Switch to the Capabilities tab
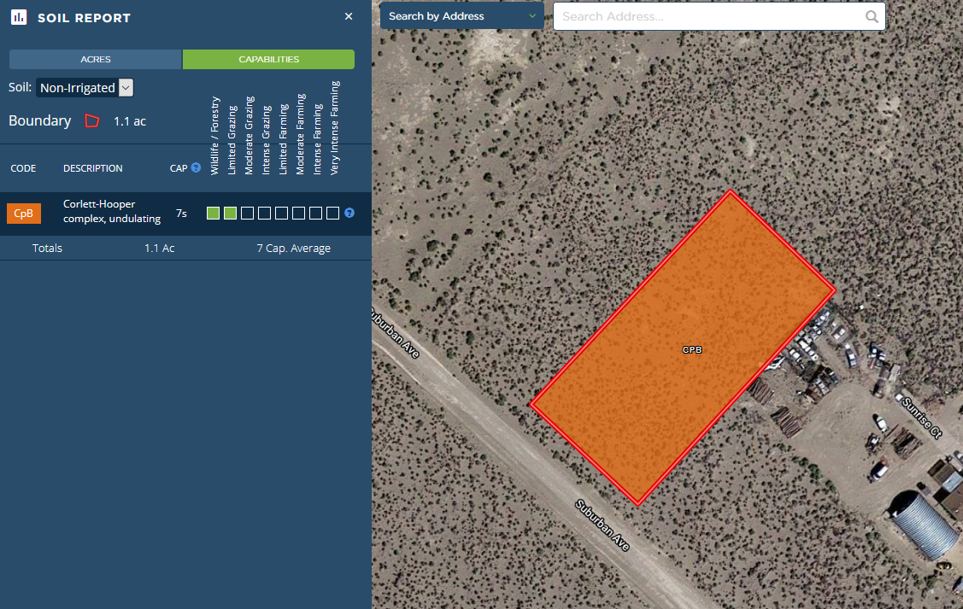Image resolution: width=963 pixels, height=609 pixels. (x=268, y=59)
